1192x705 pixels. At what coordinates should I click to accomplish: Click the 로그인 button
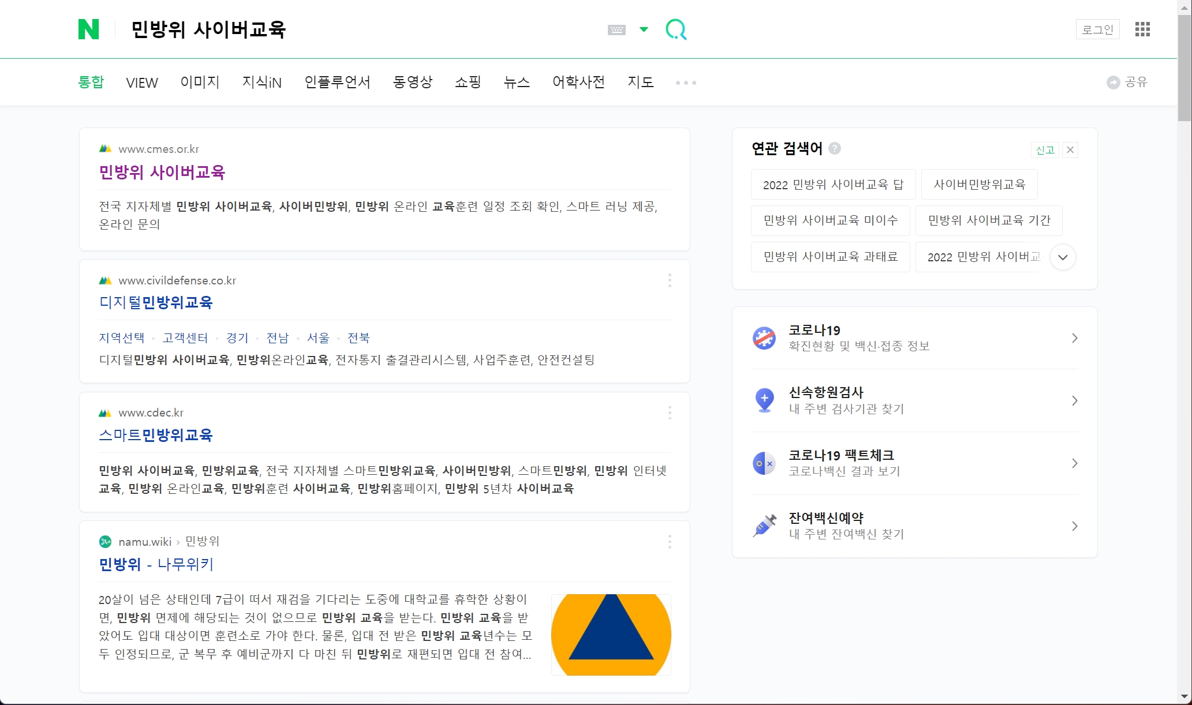[x=1097, y=29]
